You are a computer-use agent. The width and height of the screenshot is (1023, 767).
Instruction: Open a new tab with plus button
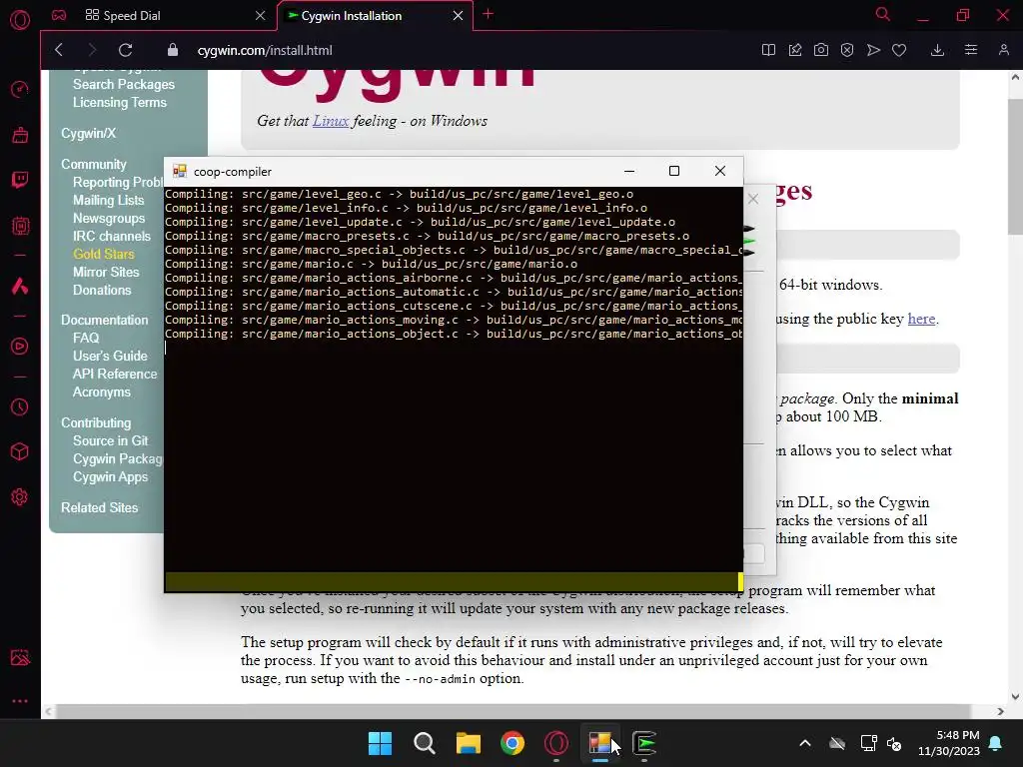click(488, 14)
